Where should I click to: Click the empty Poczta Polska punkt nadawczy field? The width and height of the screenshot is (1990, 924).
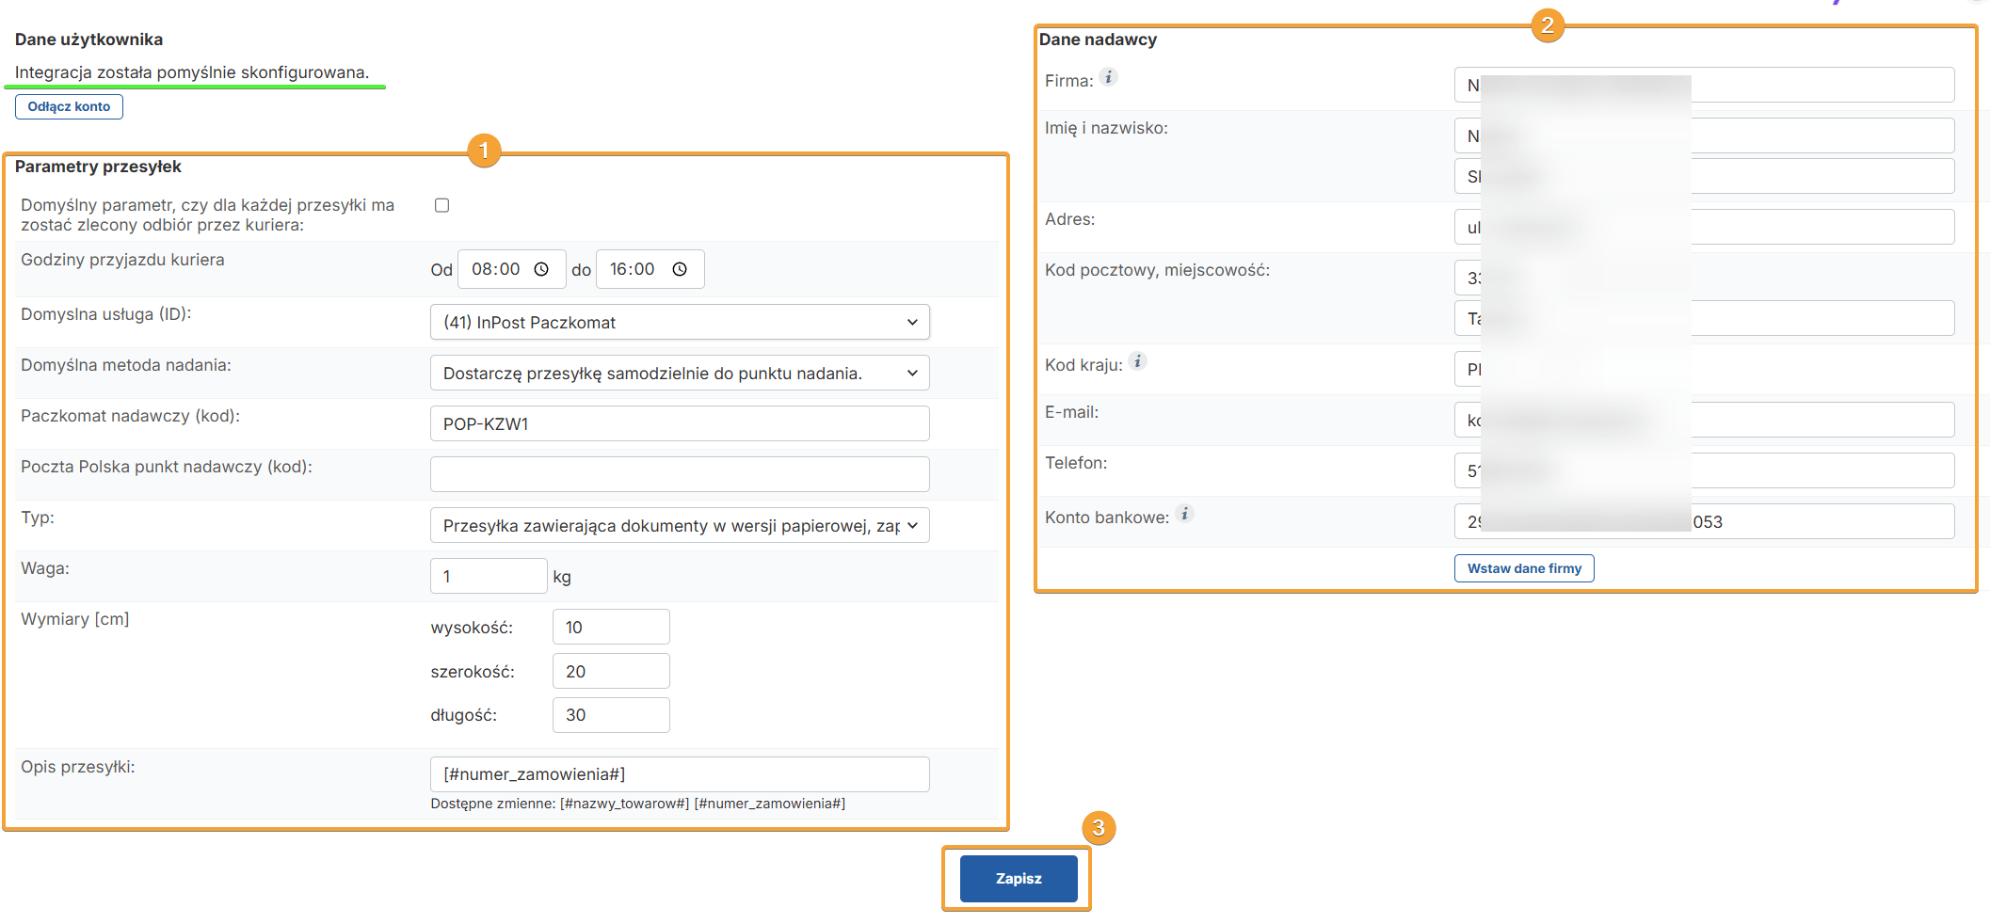pos(679,475)
